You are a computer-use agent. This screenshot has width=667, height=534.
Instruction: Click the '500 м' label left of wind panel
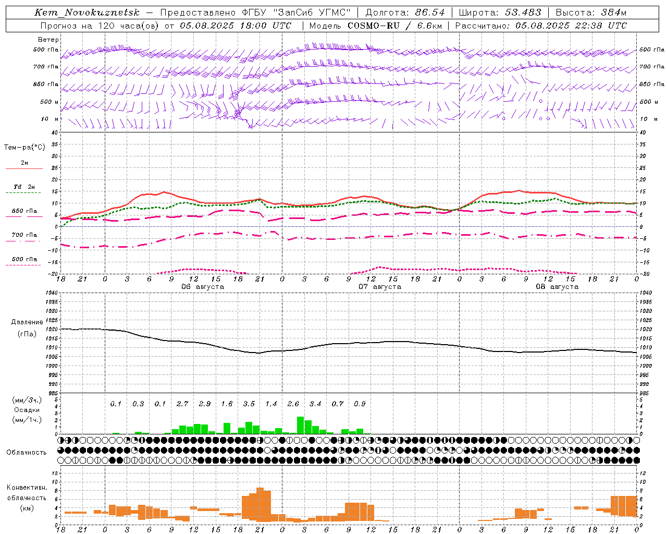click(x=50, y=102)
